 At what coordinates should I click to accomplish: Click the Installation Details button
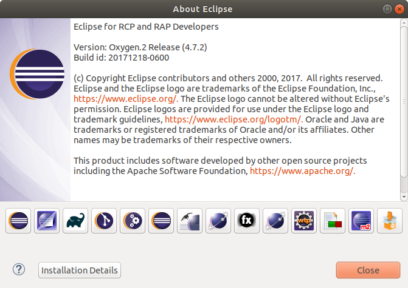(x=80, y=270)
